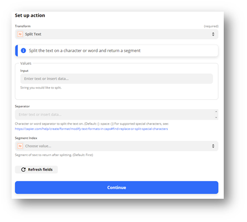Click the Values group label
This screenshot has height=222, width=247.
pos(25,63)
